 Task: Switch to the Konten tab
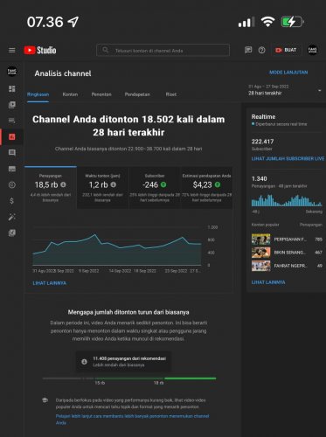(70, 94)
